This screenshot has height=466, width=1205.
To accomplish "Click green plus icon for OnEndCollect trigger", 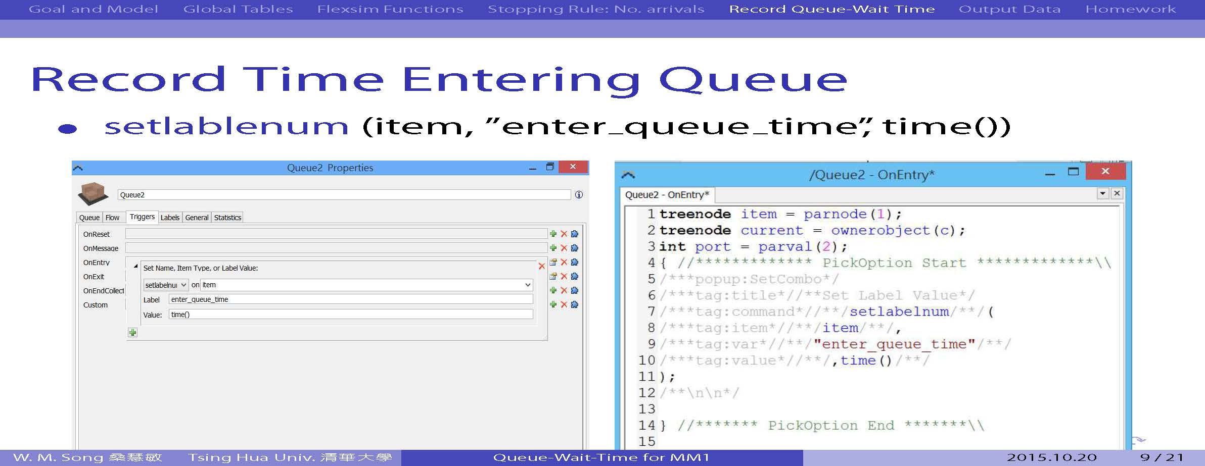I will (553, 290).
